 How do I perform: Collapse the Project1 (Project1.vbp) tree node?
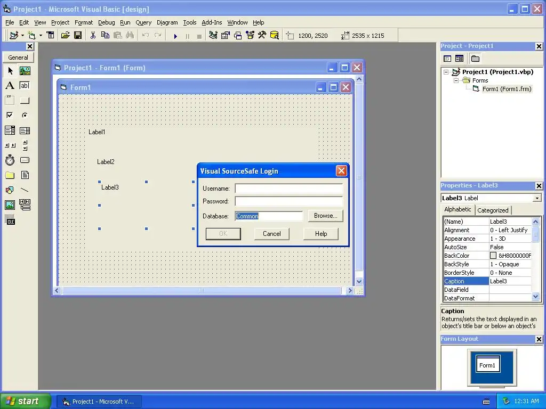[446, 72]
